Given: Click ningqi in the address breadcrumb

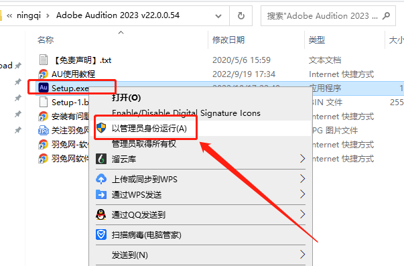Looking at the screenshot, I should click(x=29, y=15).
